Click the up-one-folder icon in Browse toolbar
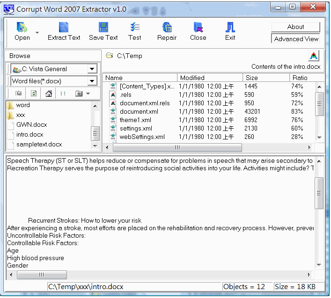The width and height of the screenshot is (331, 298). point(18,94)
